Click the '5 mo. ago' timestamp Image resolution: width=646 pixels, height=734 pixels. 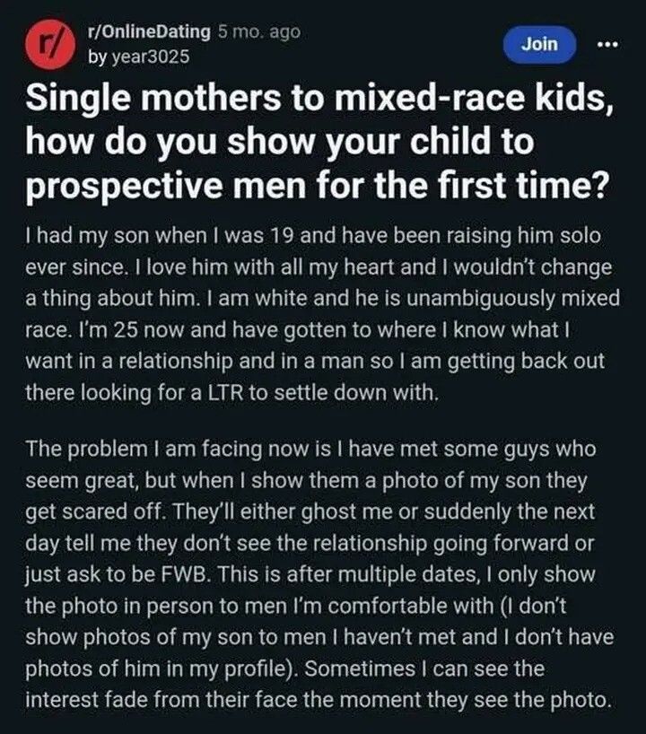[x=258, y=32]
